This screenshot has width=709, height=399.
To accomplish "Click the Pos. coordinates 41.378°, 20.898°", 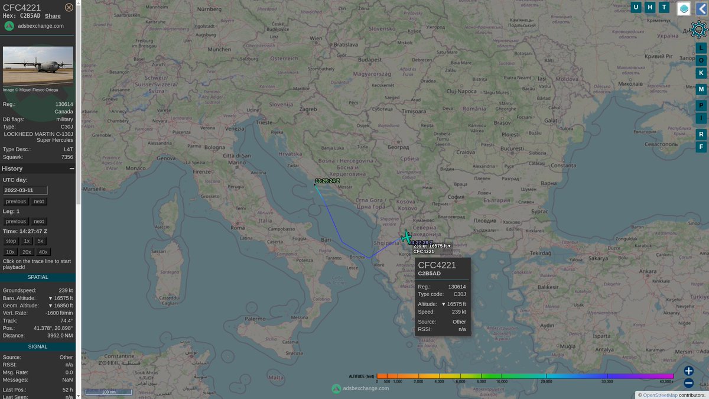I will click(52, 327).
